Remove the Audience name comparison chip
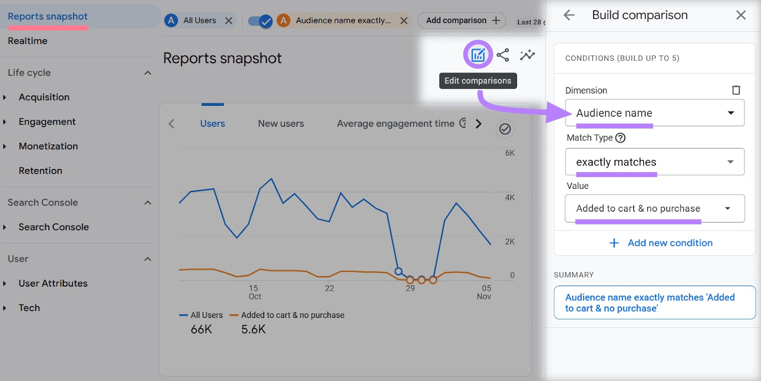 (404, 21)
